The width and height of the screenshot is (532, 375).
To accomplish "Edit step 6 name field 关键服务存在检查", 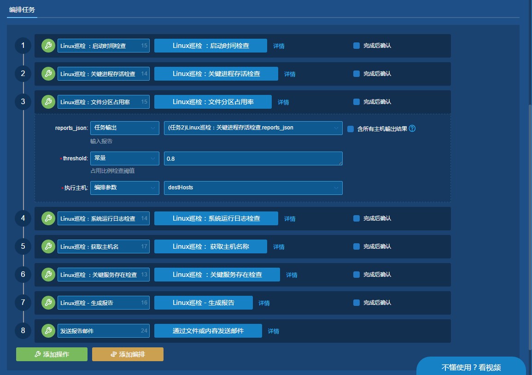I will tap(104, 275).
